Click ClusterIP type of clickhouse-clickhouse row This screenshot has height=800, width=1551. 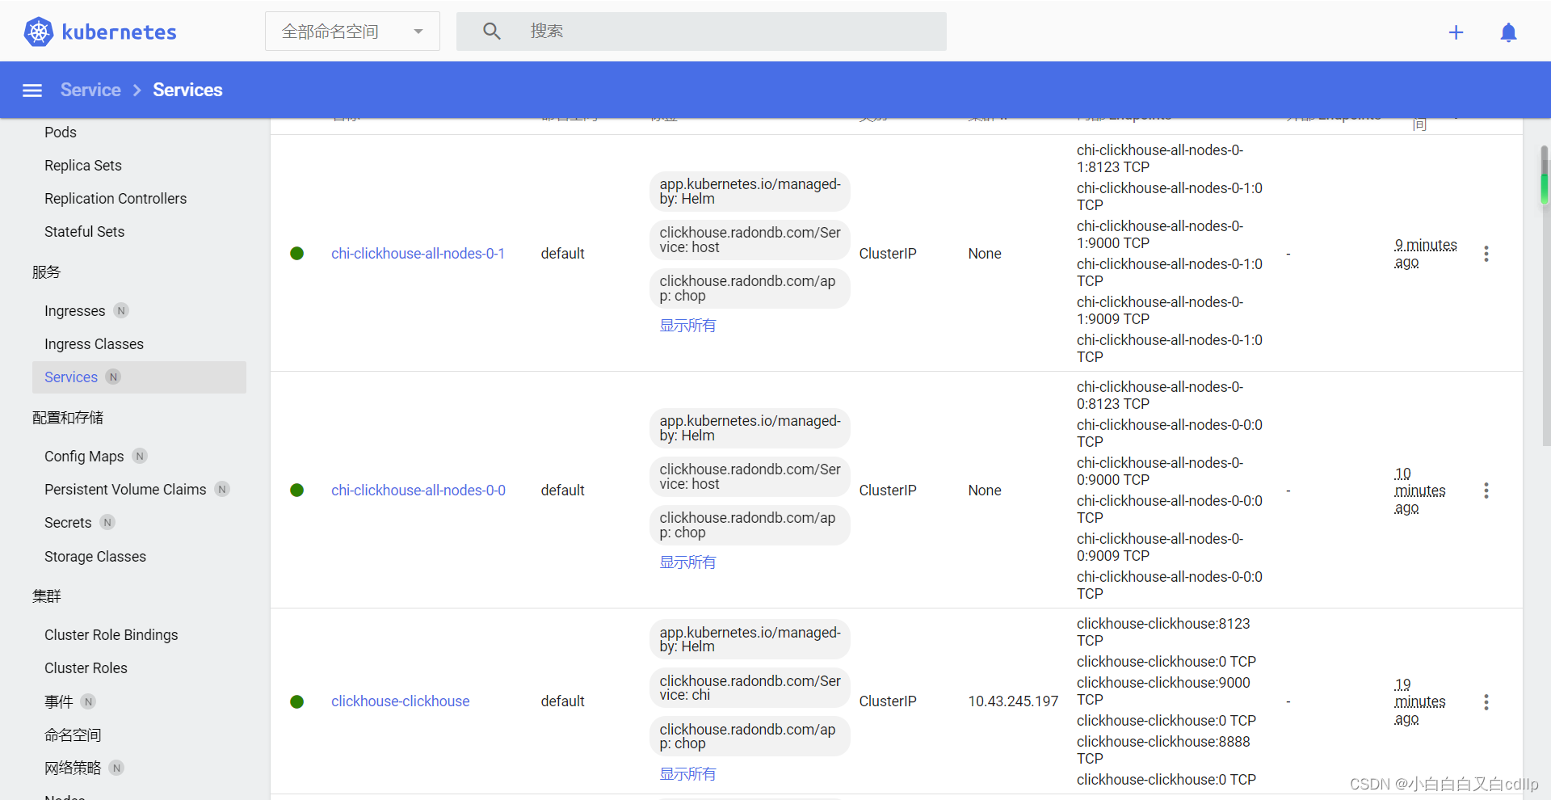[888, 701]
